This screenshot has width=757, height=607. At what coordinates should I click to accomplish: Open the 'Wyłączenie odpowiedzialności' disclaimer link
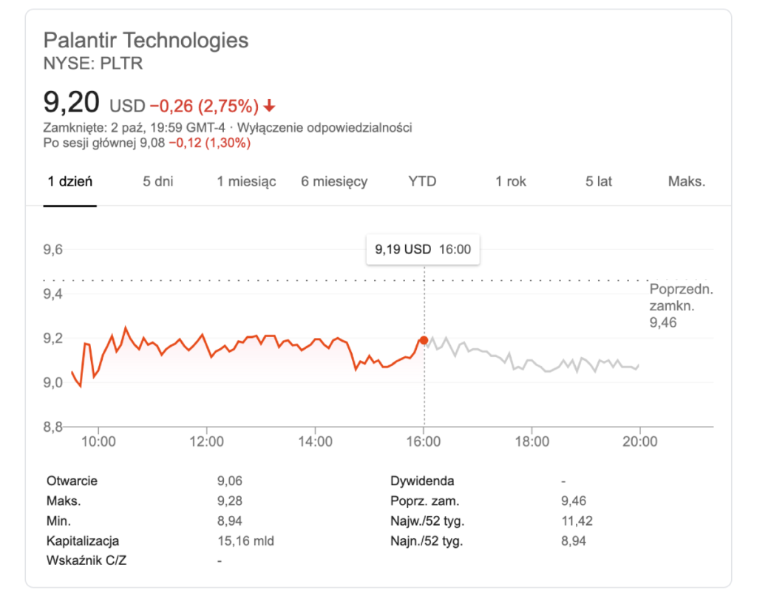click(325, 127)
